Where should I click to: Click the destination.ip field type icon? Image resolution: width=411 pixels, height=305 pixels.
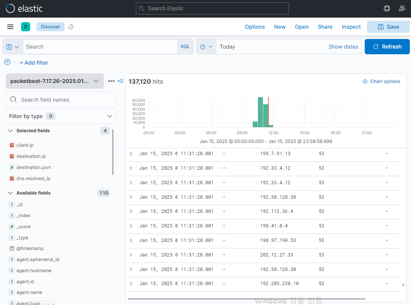pyautogui.click(x=12, y=156)
